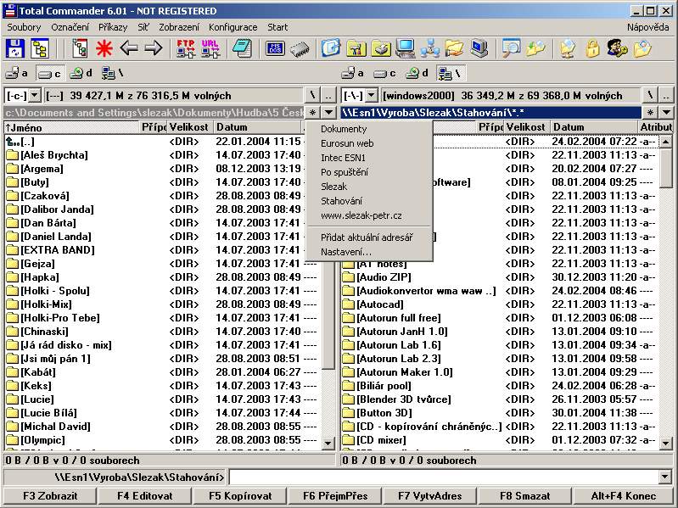Click the red asterisk toolbar icon
The width and height of the screenshot is (678, 508).
tap(104, 48)
